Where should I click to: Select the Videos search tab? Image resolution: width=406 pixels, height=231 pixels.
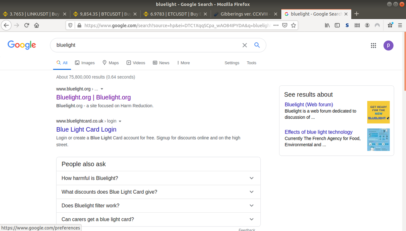click(x=136, y=63)
